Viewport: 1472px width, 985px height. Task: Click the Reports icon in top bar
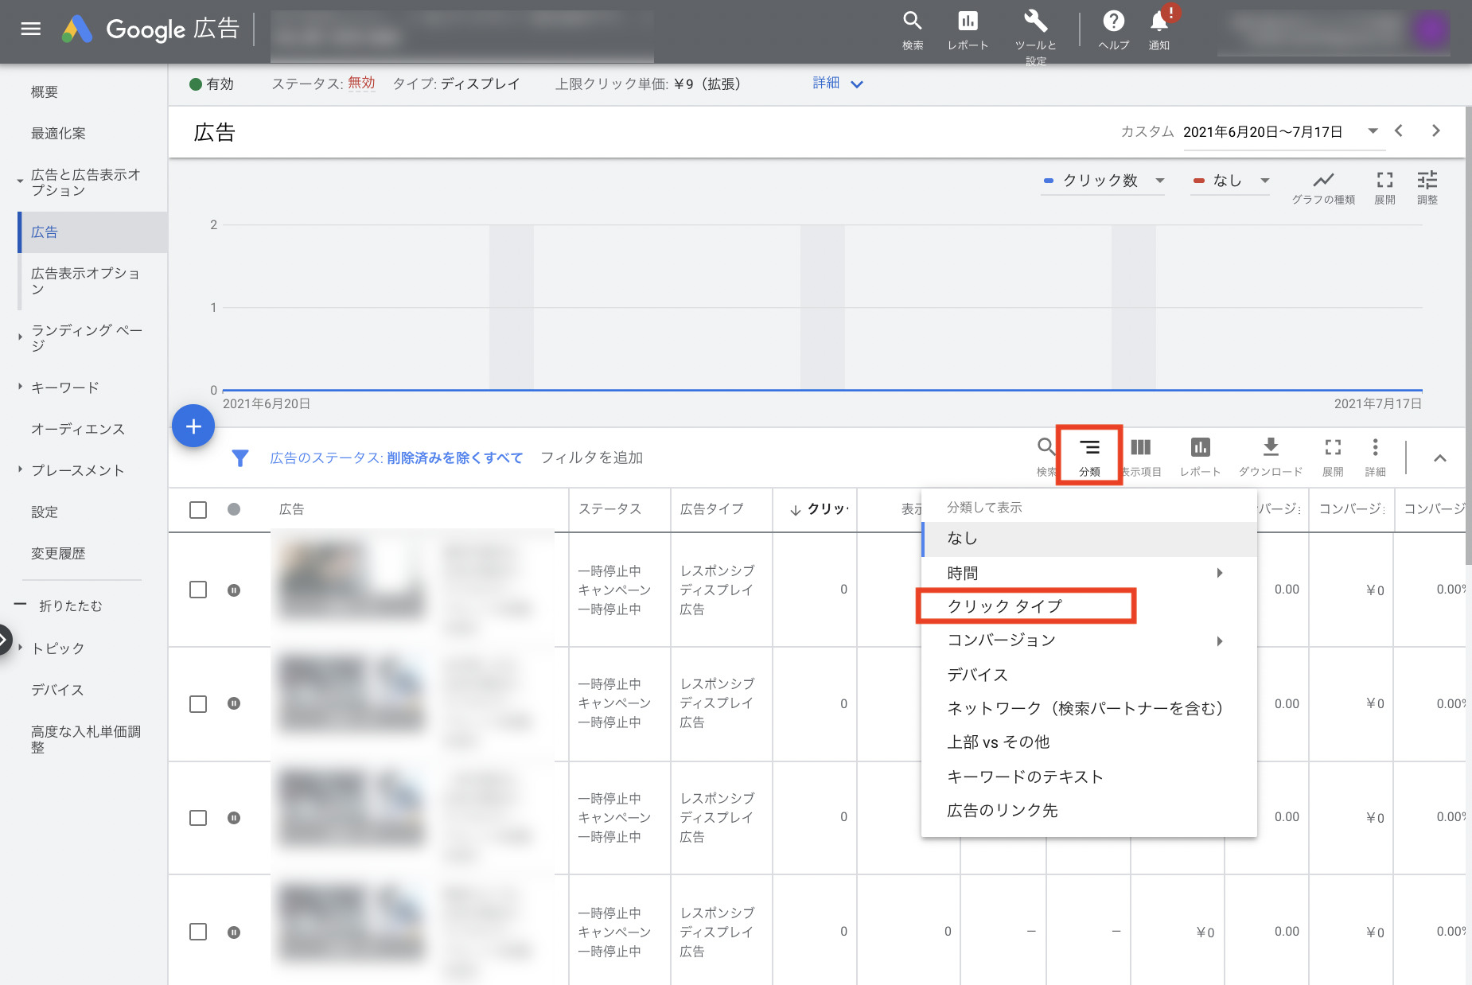968,22
